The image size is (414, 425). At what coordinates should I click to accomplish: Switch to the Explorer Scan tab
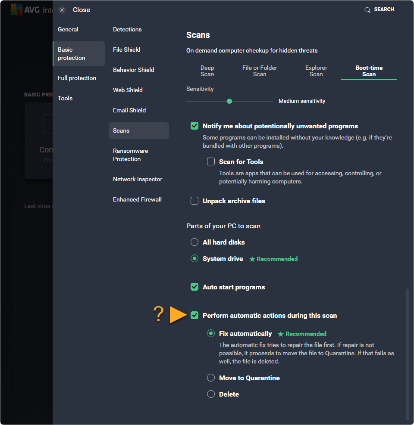316,71
